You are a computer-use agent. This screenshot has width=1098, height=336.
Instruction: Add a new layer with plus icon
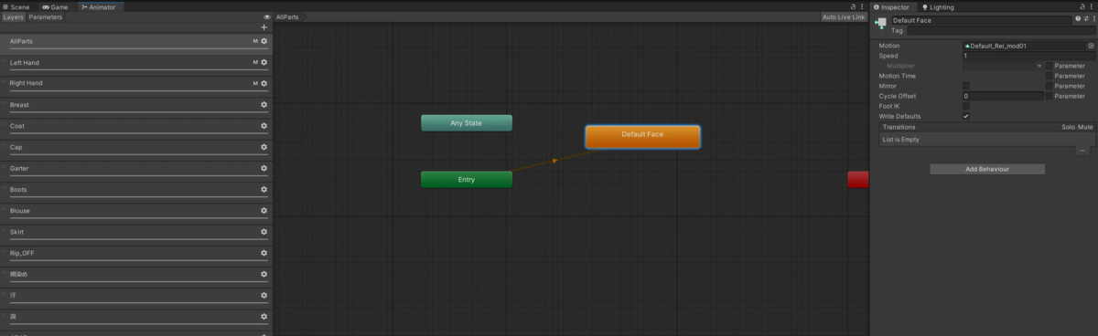(x=264, y=27)
